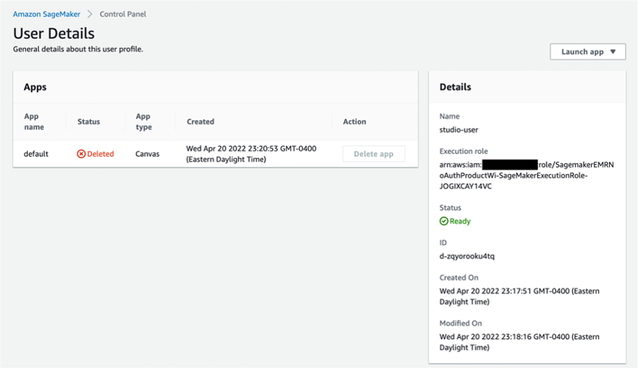Click the execution role ARN text

point(526,175)
